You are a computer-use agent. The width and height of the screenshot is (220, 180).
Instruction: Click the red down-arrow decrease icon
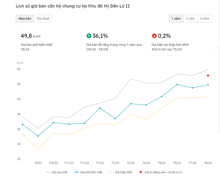point(154,36)
